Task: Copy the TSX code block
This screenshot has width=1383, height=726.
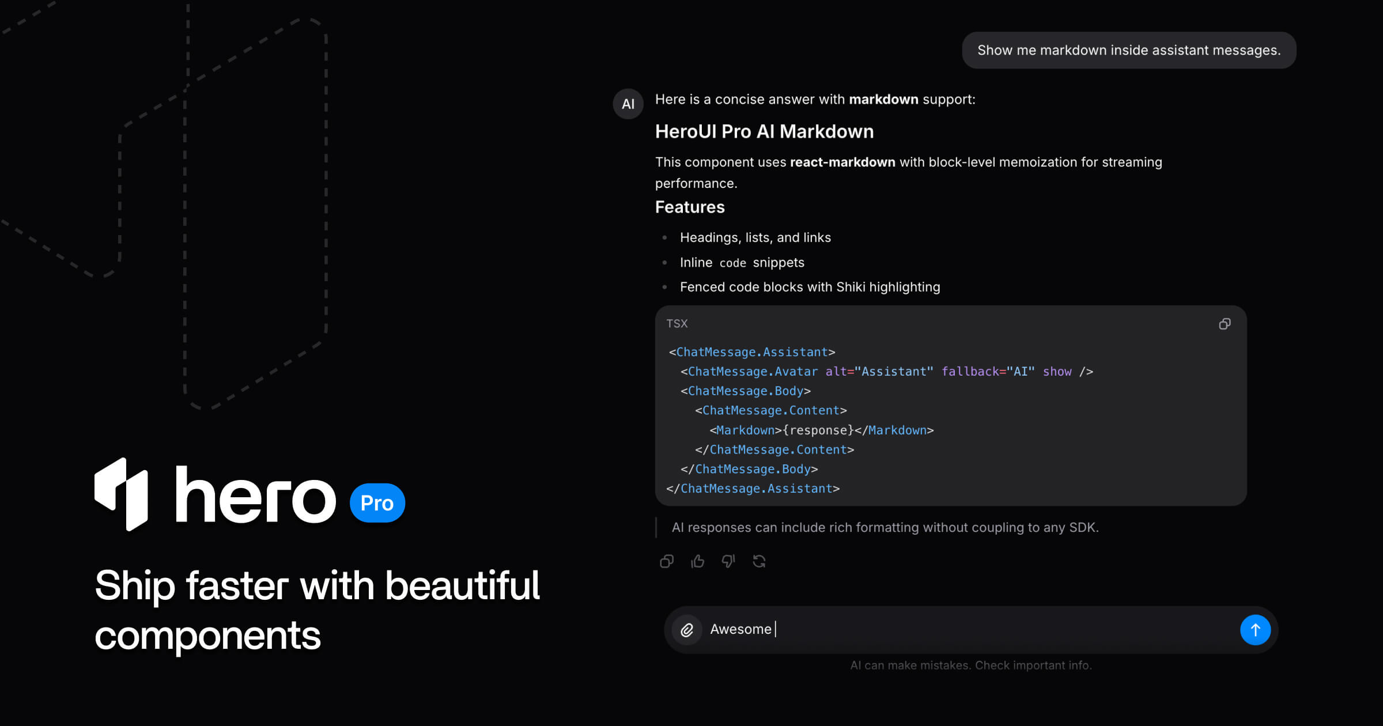Action: [1225, 324]
